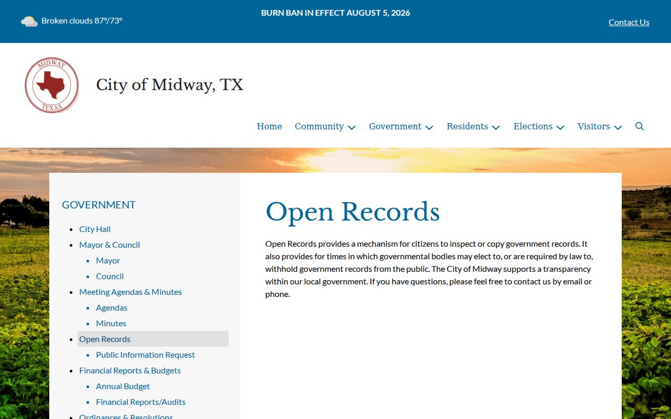Open Ordinances & Resolutions sidebar link
This screenshot has width=671, height=419.
(x=126, y=416)
